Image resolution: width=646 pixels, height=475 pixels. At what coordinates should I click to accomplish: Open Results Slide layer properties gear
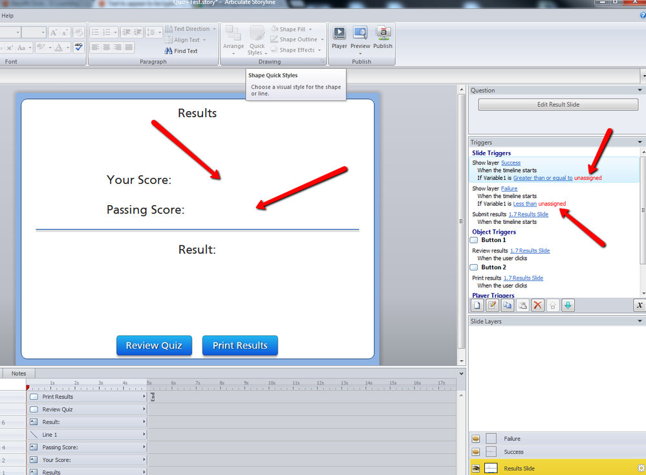tap(641, 469)
